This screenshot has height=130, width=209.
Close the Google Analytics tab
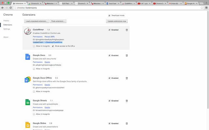tap(197, 4)
